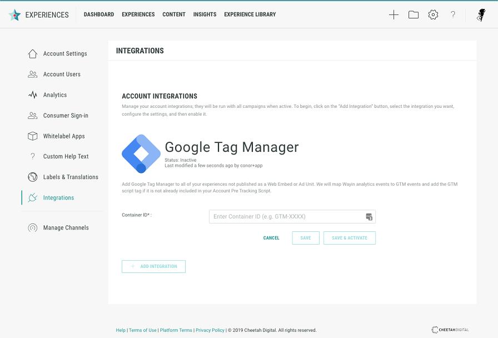498x338 pixels.
Task: Navigate to Whitelabel Apps
Action: click(x=64, y=136)
